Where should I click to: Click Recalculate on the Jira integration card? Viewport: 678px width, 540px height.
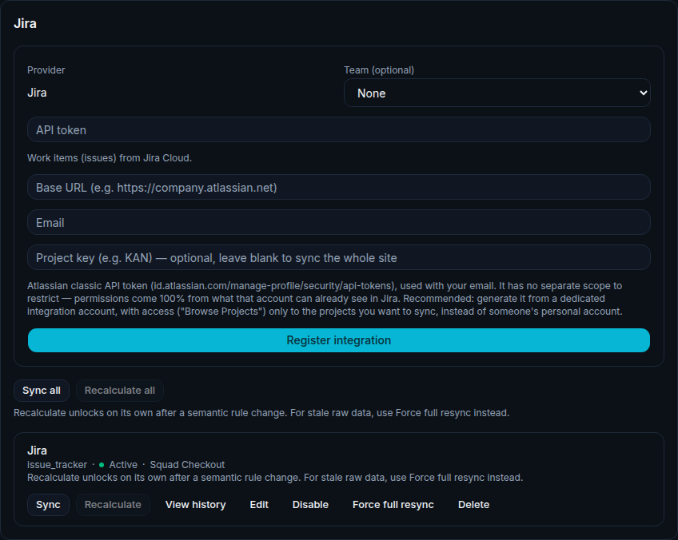click(x=113, y=505)
